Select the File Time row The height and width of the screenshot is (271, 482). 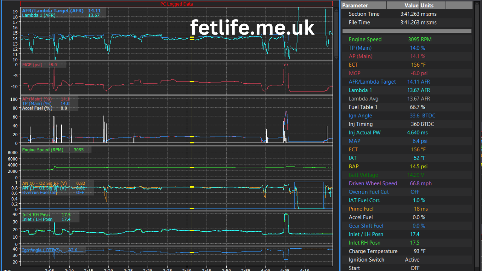coord(407,23)
